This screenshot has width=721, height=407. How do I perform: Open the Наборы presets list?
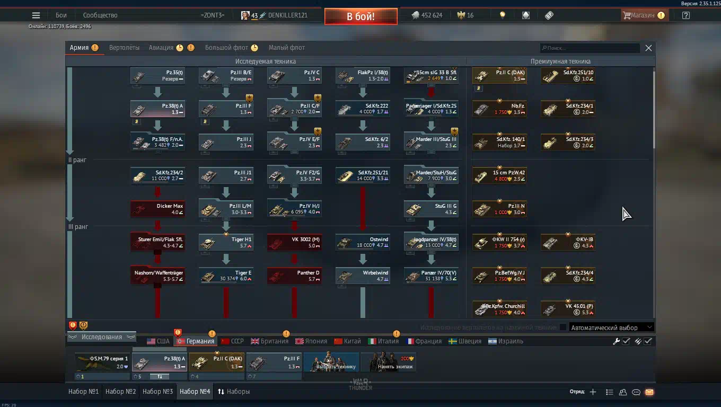click(233, 392)
